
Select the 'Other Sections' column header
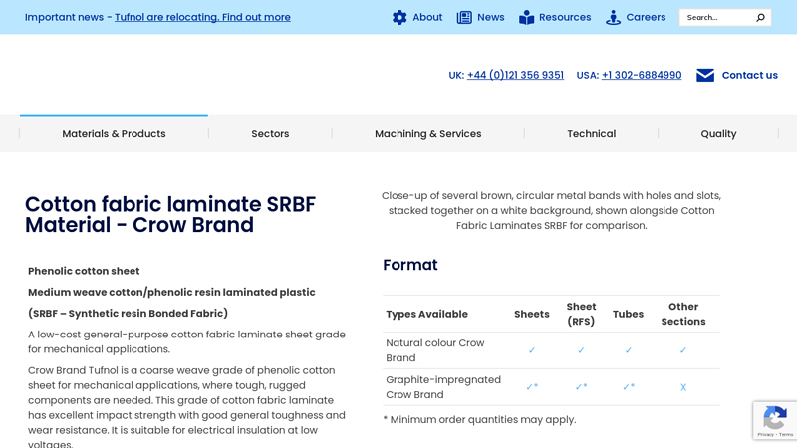click(683, 314)
